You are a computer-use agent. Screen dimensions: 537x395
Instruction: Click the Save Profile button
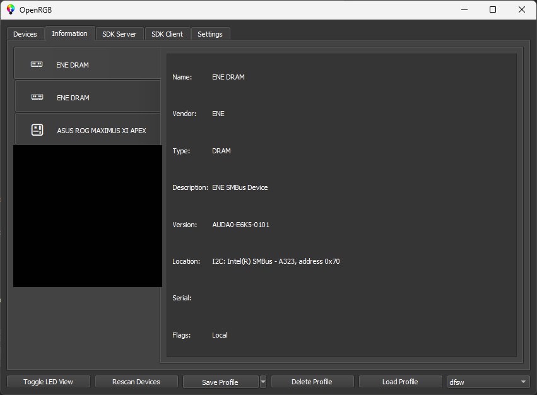220,382
